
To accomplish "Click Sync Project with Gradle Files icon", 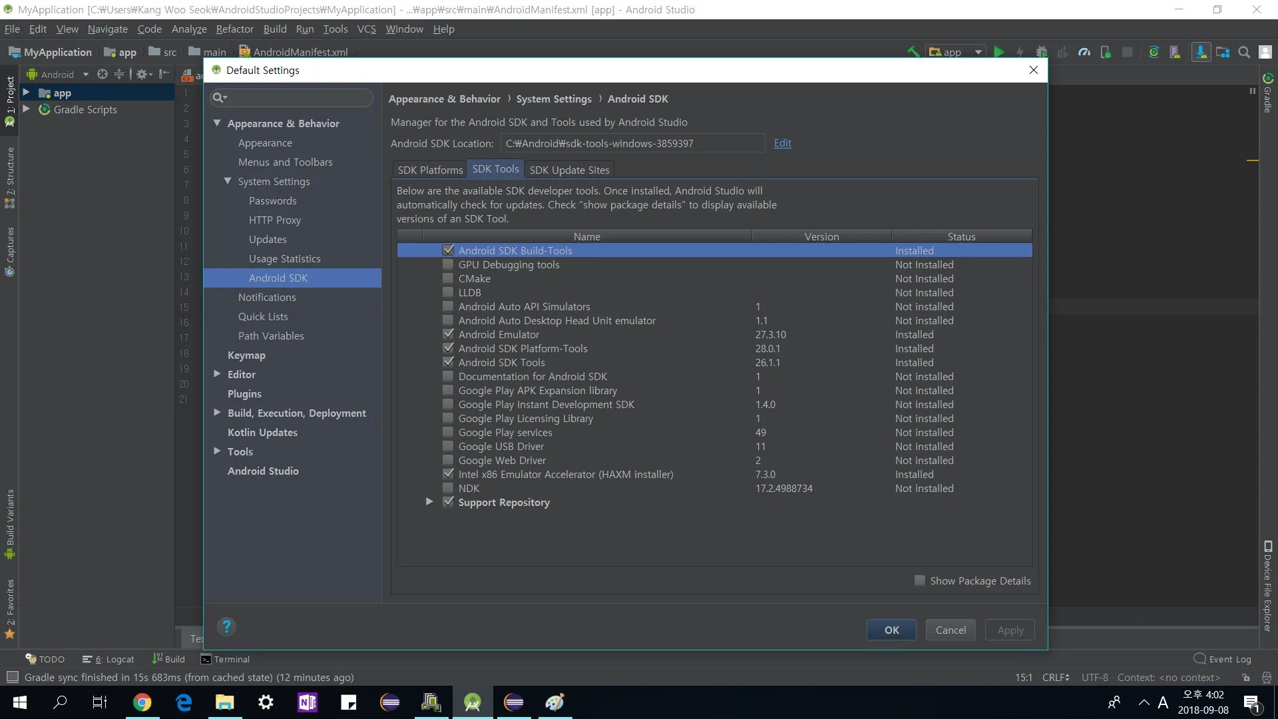I will point(1154,52).
